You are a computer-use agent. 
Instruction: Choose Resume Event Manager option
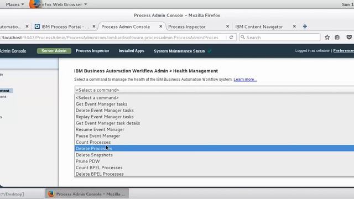point(214,129)
